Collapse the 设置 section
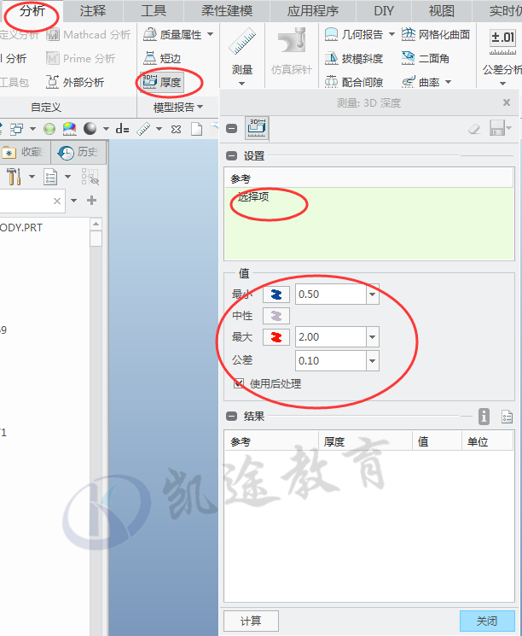The width and height of the screenshot is (522, 636). pos(231,155)
